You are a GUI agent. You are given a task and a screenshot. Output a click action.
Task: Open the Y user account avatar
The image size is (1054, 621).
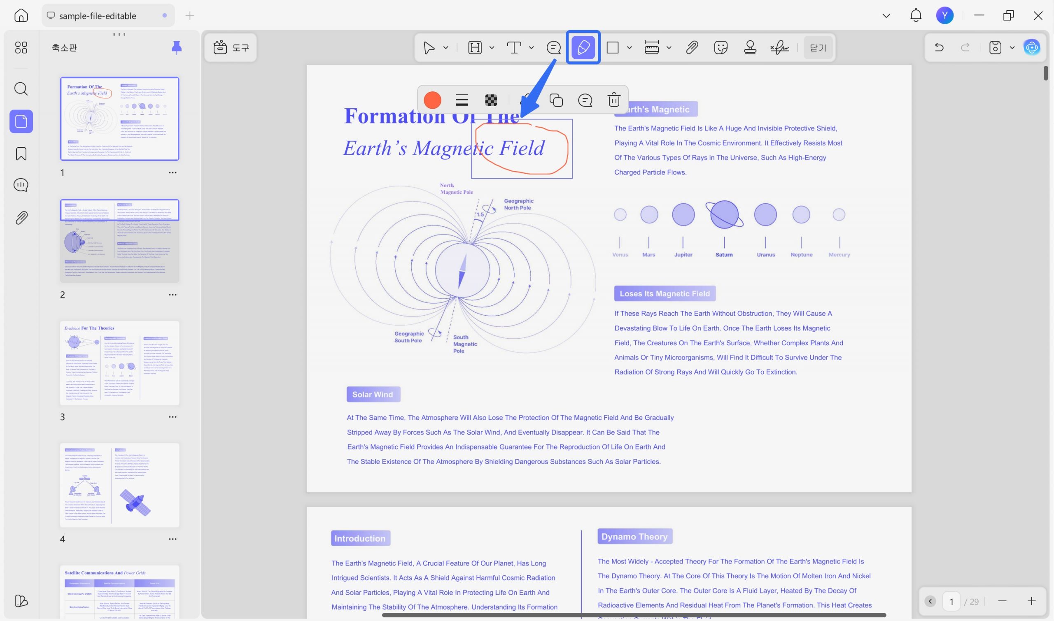click(x=945, y=16)
